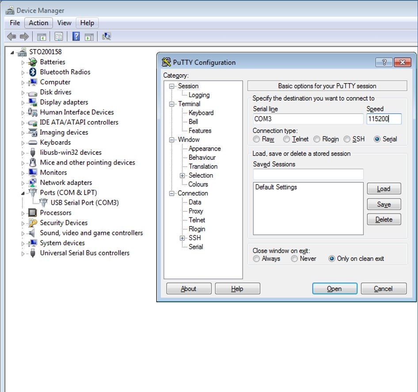Click the Properties toolbar icon in Device Manager
Screen dimensions: 418x392
click(x=59, y=37)
